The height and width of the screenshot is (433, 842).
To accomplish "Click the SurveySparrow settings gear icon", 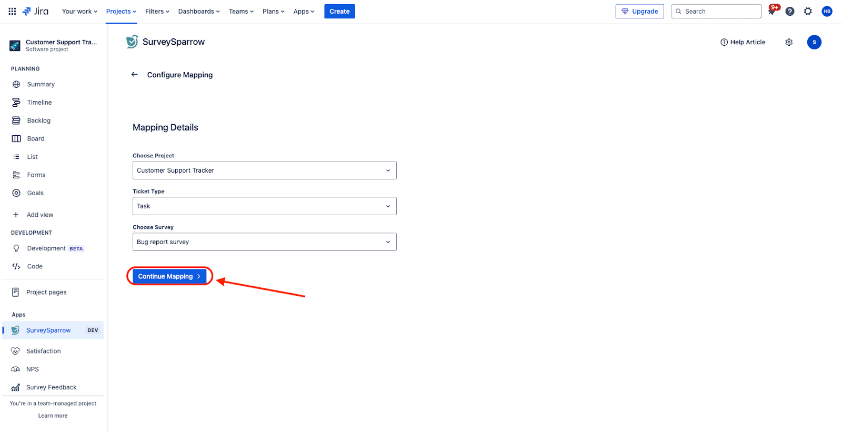I will tap(789, 42).
